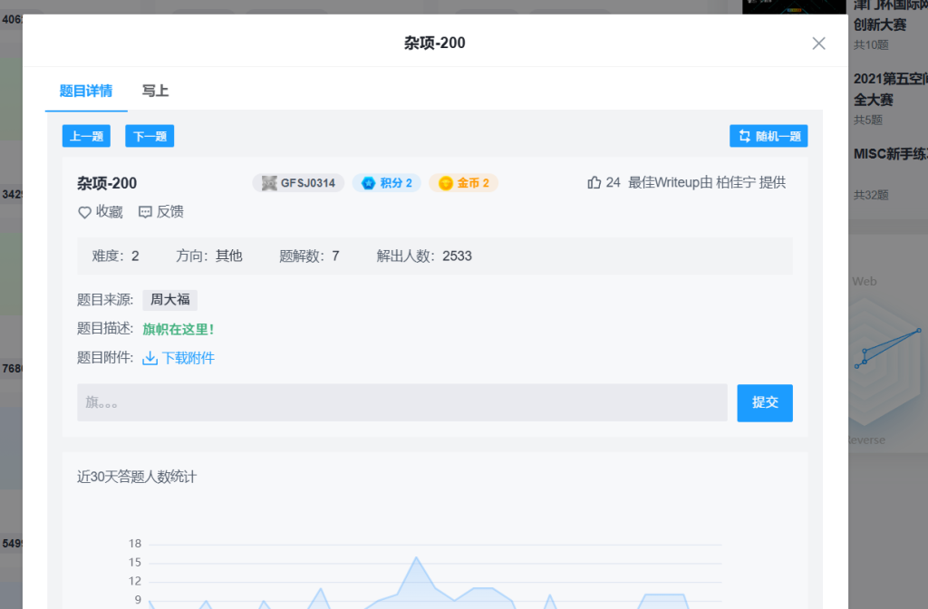Switch to the 题目详情 tab

click(86, 91)
